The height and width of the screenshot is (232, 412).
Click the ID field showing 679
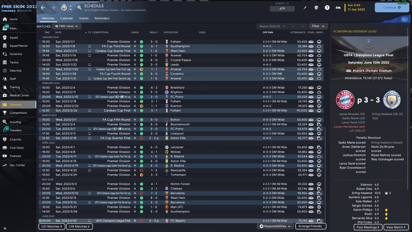click(x=282, y=8)
